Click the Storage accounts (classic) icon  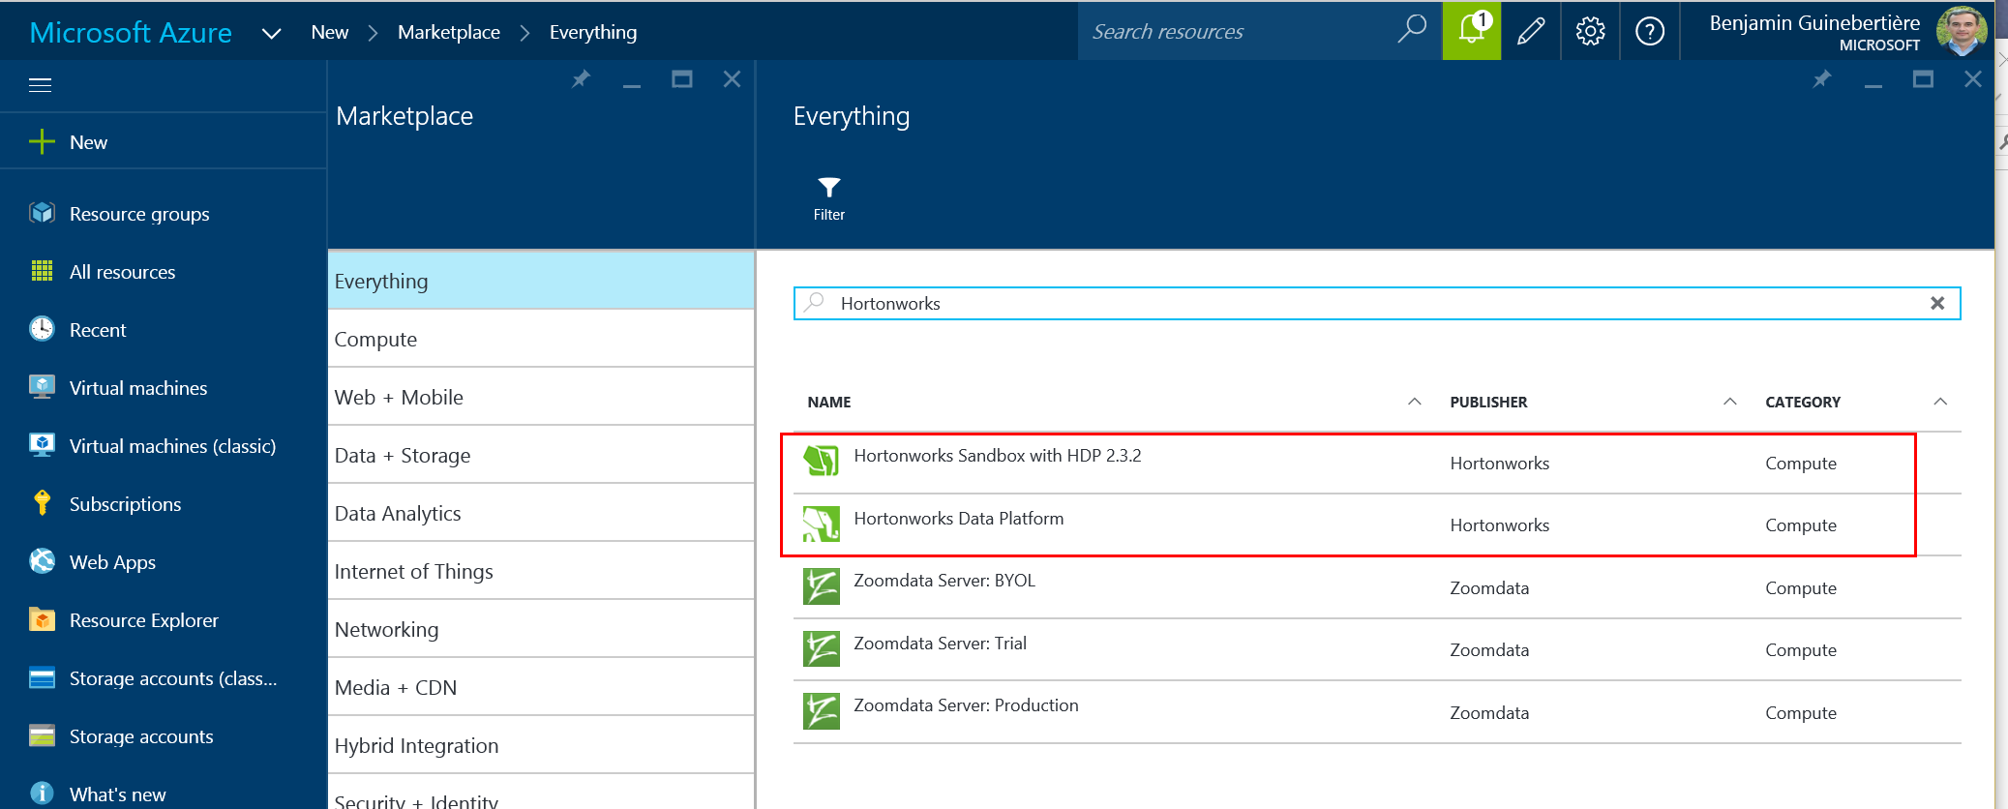[42, 677]
